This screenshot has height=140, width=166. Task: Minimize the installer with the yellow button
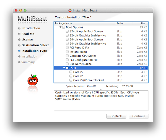point(20,11)
